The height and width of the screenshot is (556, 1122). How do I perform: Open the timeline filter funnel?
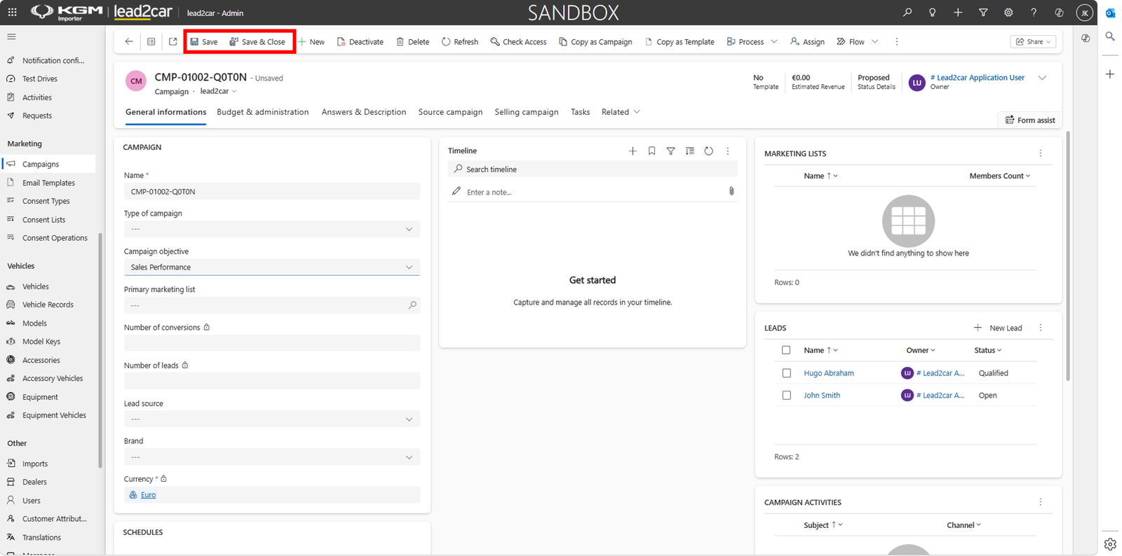click(671, 151)
